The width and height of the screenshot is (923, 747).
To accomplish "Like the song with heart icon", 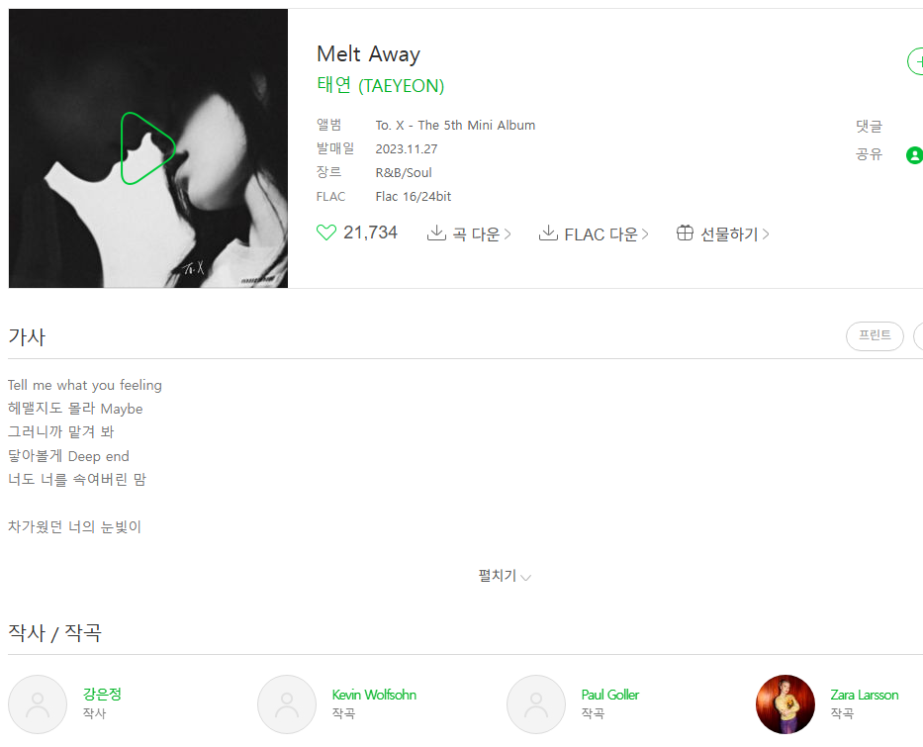I will [326, 233].
